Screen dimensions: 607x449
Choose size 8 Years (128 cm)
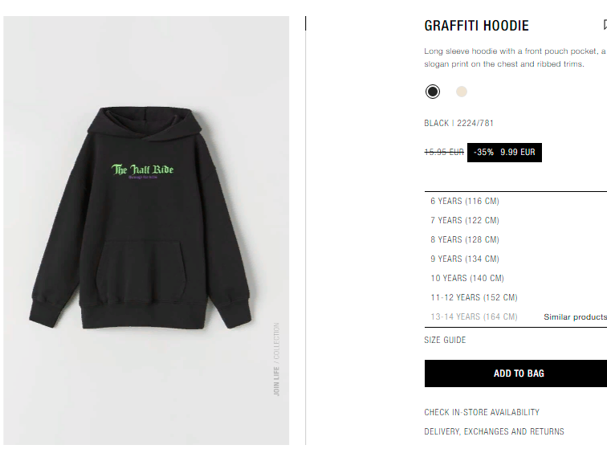[x=515, y=239]
